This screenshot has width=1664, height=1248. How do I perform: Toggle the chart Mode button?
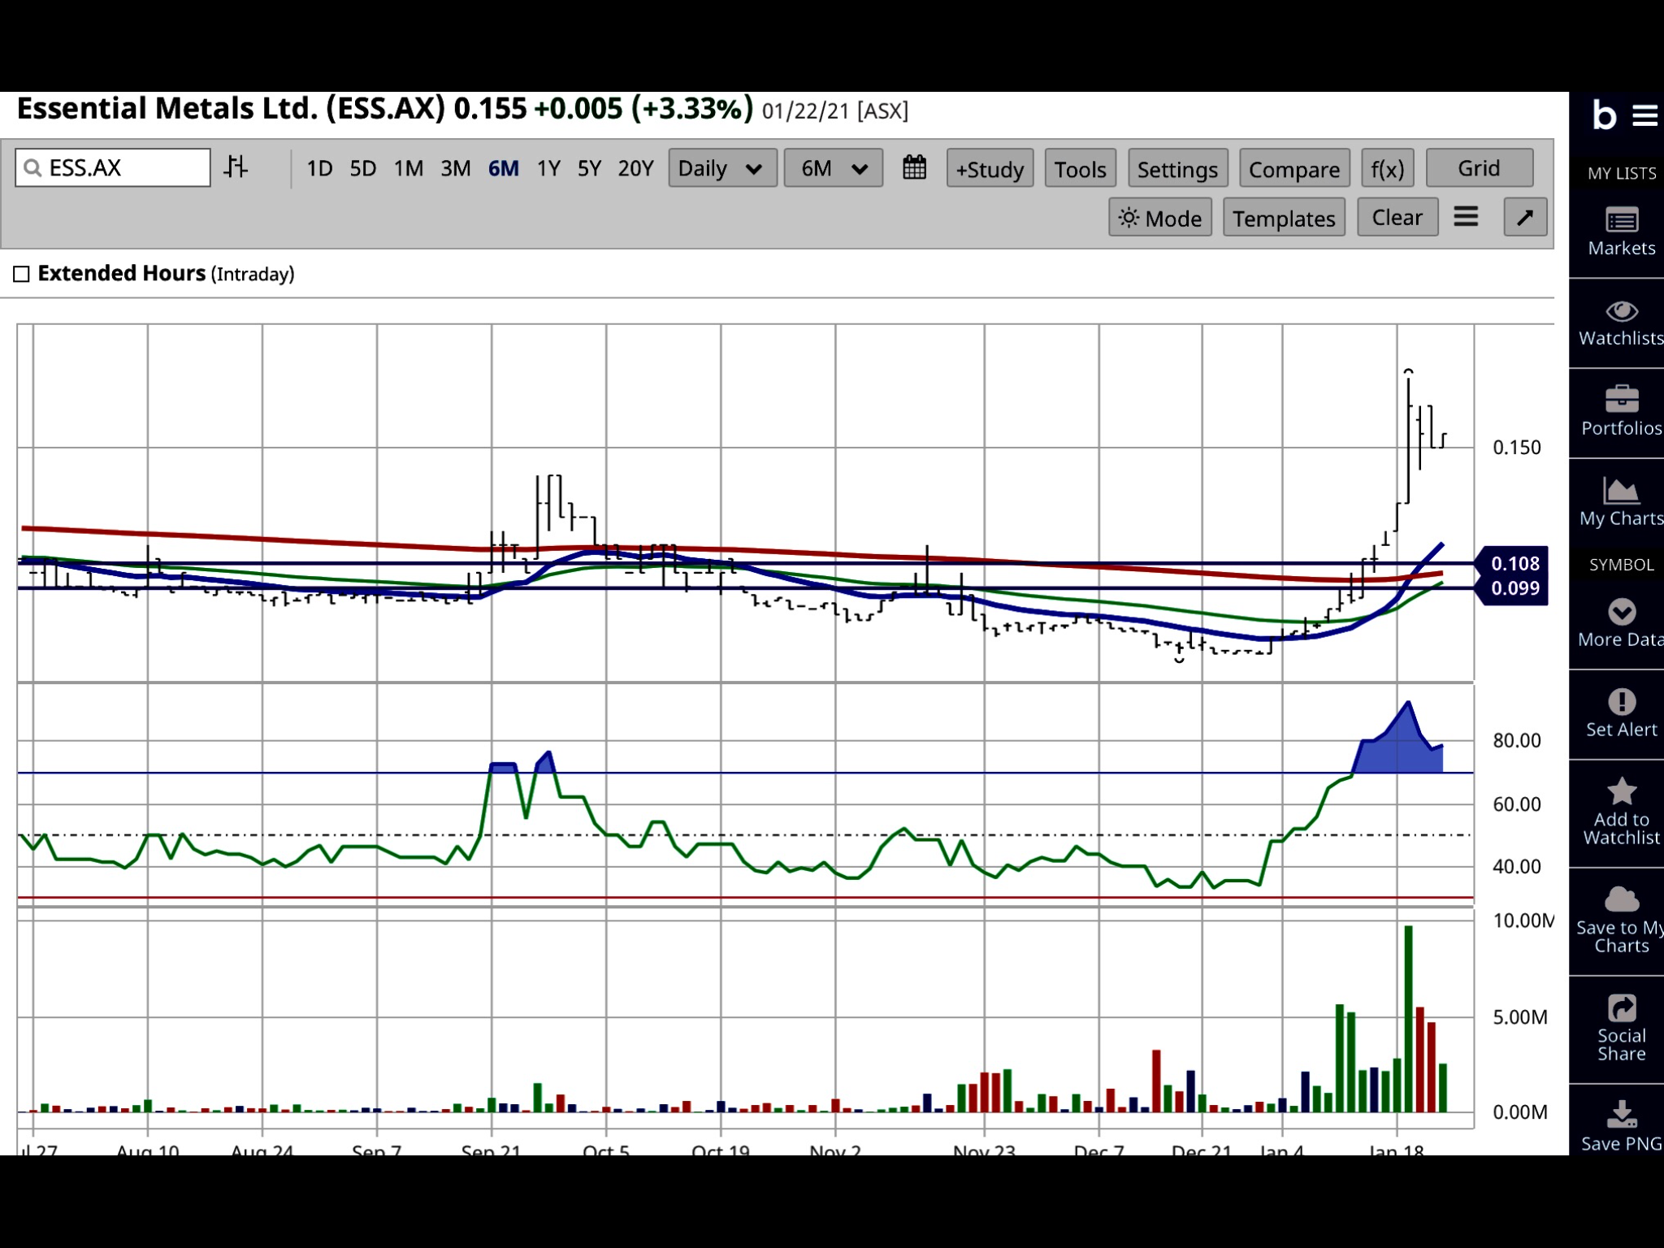point(1160,218)
